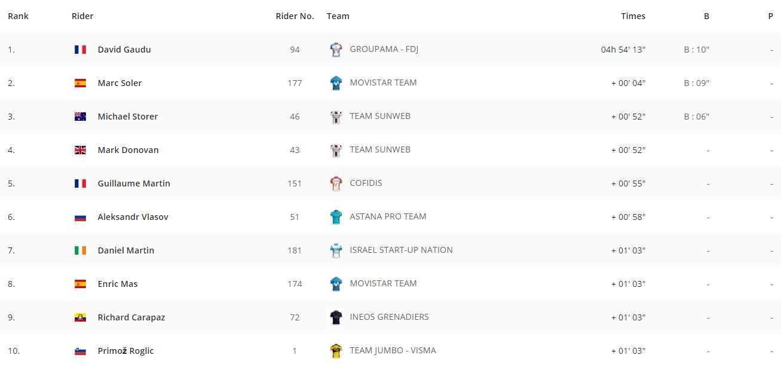Open Marc Soler rider link
The width and height of the screenshot is (781, 373).
120,83
